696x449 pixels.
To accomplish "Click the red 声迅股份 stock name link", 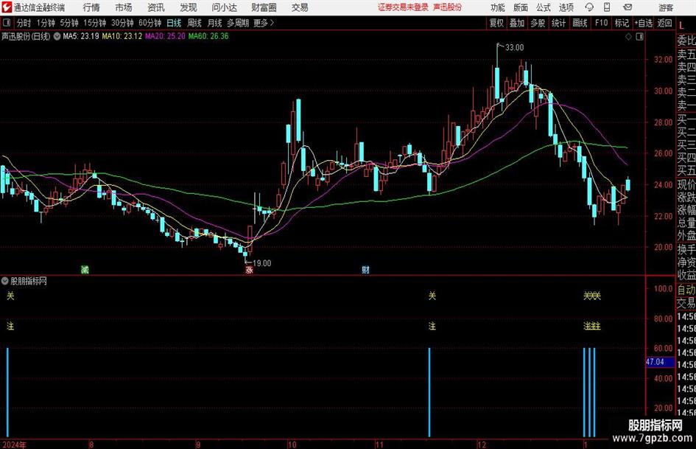I will [x=448, y=7].
